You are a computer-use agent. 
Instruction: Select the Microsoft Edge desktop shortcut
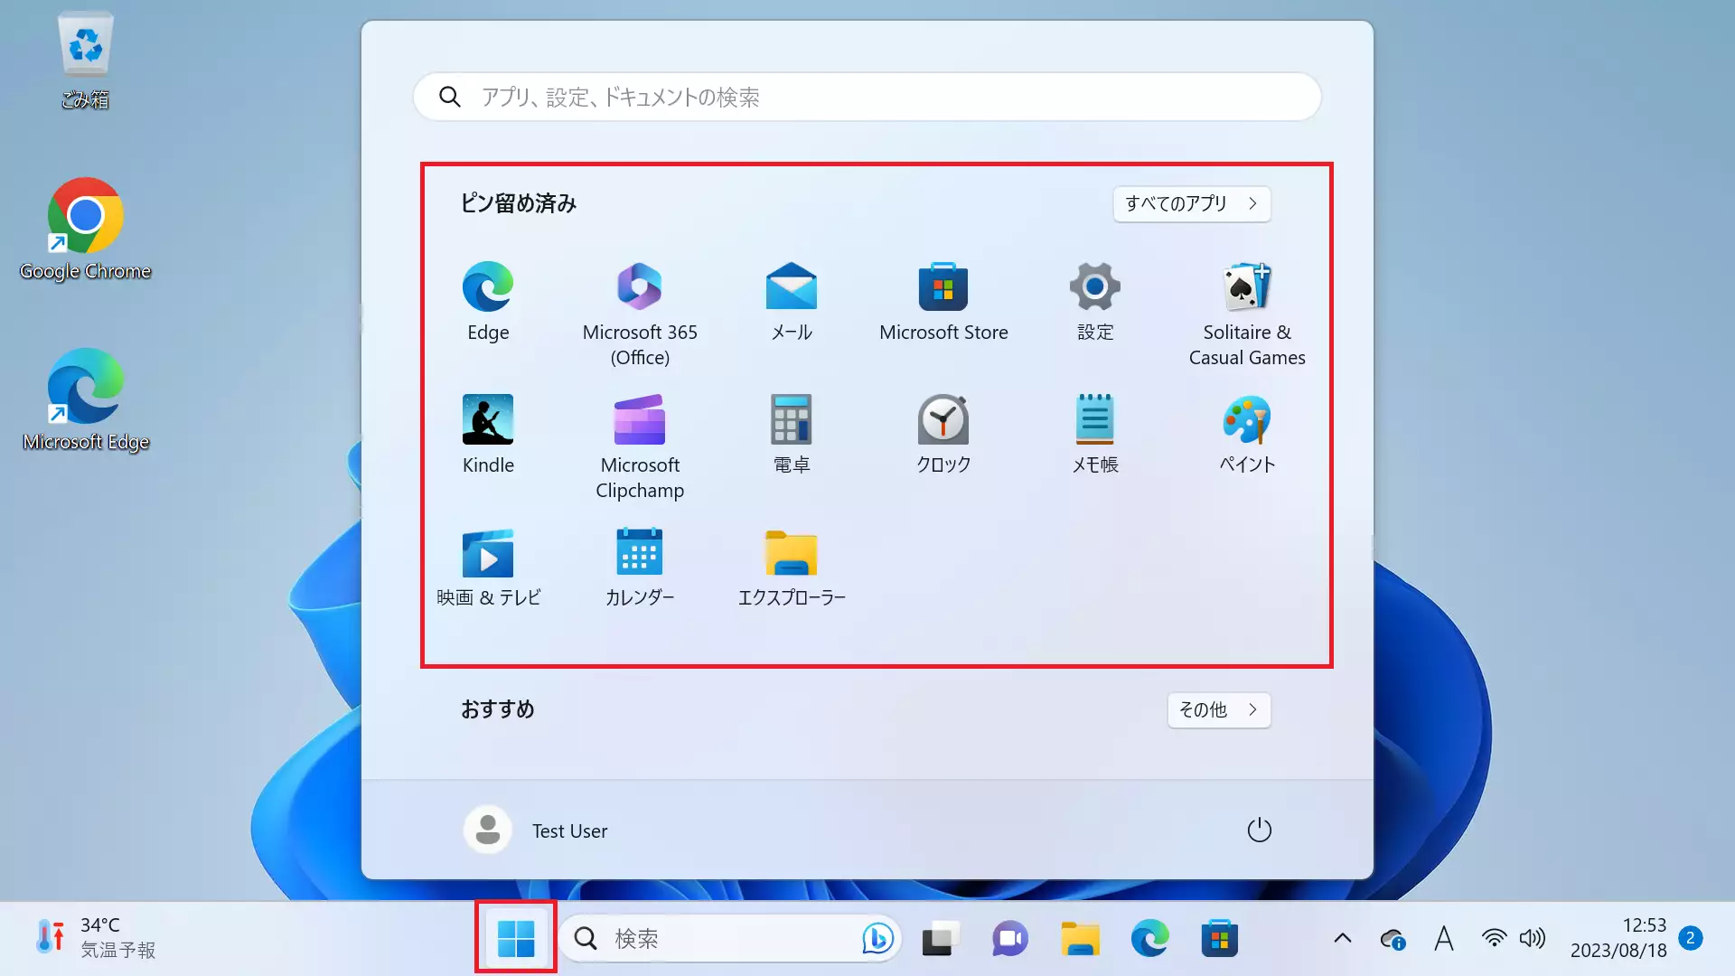85,400
